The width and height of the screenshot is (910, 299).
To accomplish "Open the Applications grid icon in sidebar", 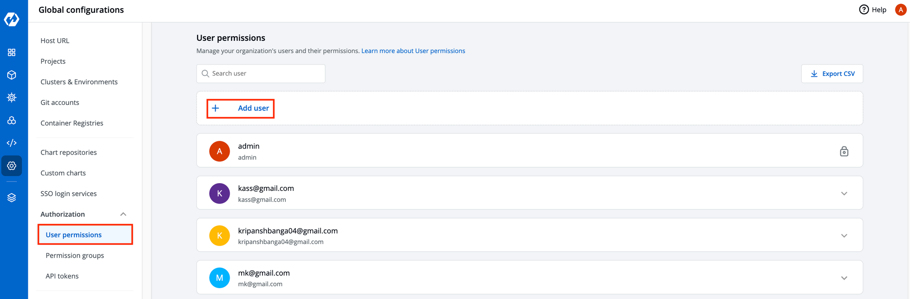I will [x=12, y=52].
